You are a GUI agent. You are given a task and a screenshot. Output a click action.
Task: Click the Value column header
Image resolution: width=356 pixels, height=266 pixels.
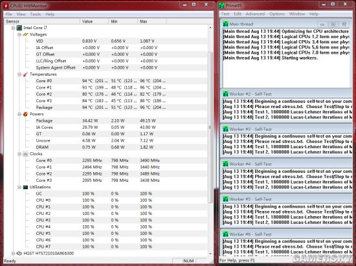click(94, 21)
